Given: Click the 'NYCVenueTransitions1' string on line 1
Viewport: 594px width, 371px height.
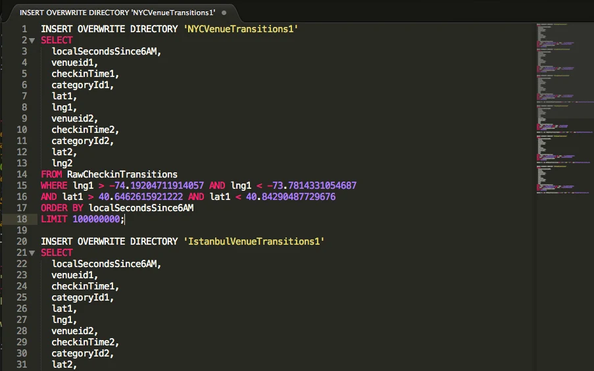Looking at the screenshot, I should pyautogui.click(x=241, y=29).
